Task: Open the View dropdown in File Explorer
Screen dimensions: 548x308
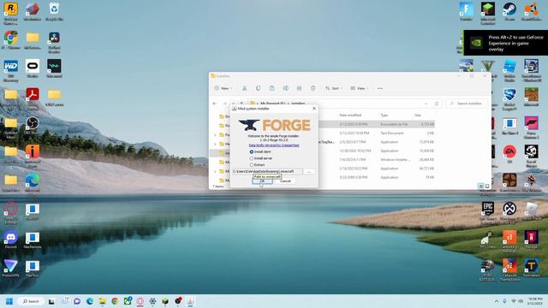Action: pos(359,88)
